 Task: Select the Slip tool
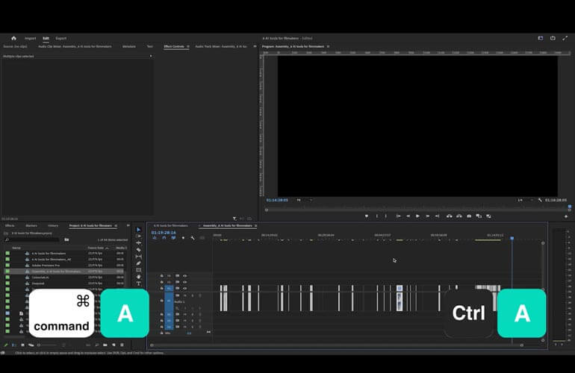[x=139, y=257]
